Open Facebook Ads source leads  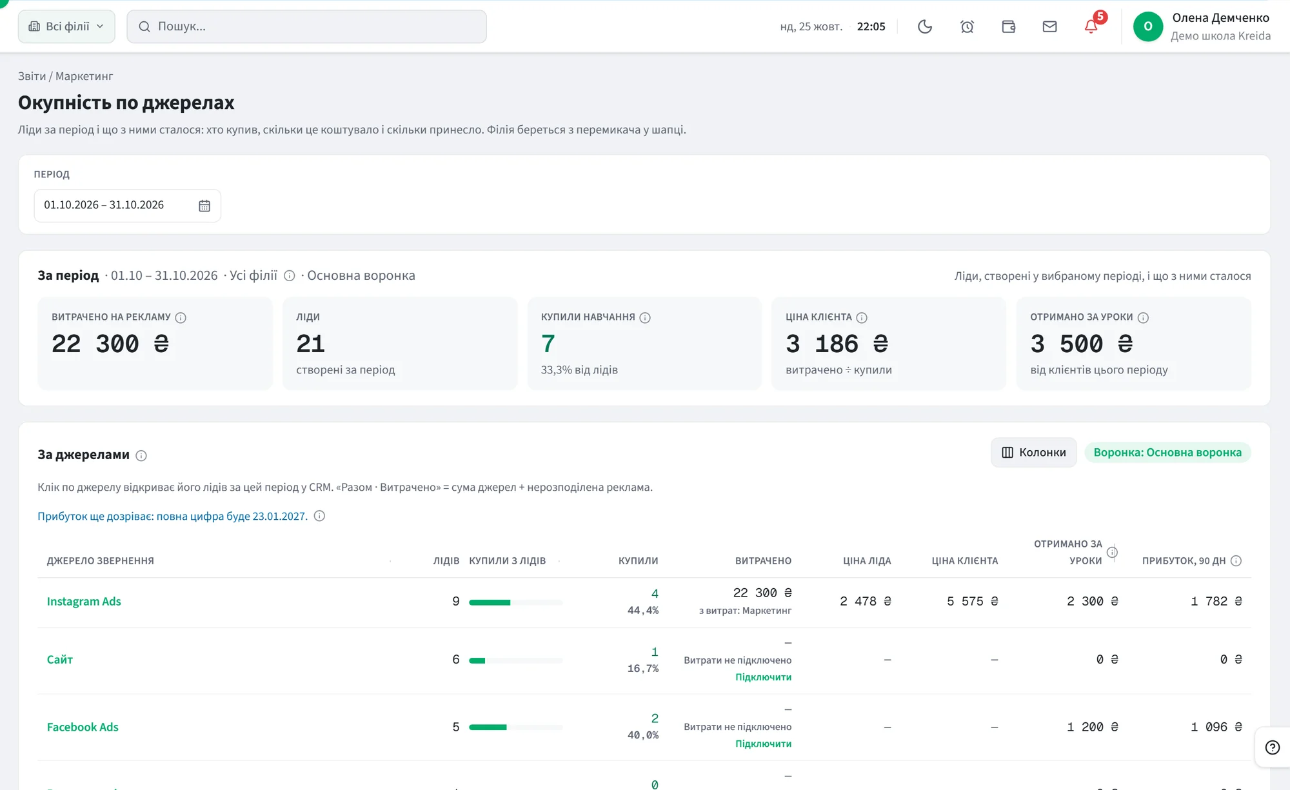pyautogui.click(x=83, y=727)
